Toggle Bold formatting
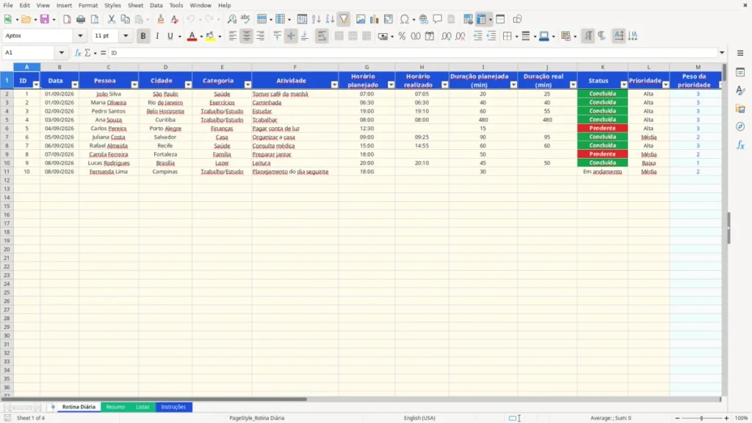The width and height of the screenshot is (752, 423). [143, 36]
